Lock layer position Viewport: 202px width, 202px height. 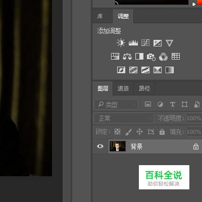139,132
